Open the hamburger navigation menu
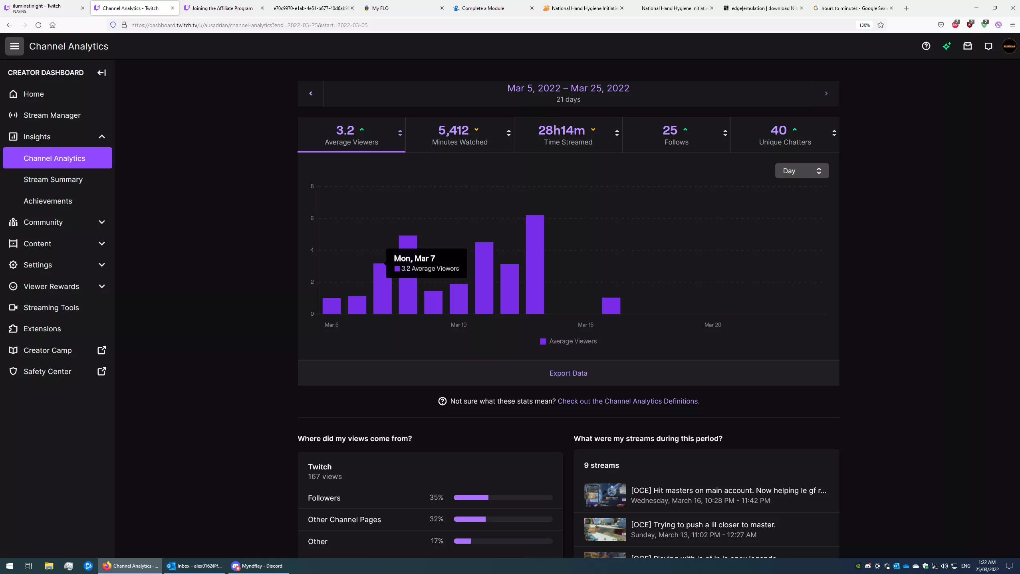 pyautogui.click(x=14, y=46)
